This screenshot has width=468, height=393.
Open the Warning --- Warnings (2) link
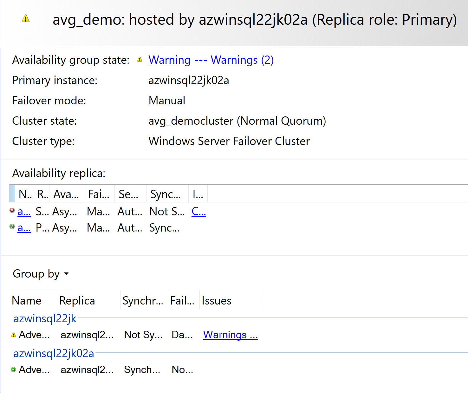211,60
